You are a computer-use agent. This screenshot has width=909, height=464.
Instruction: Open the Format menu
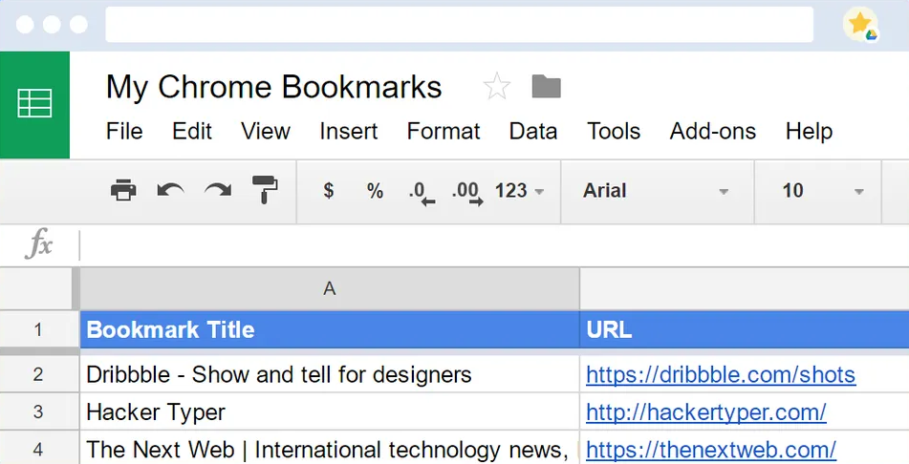tap(444, 132)
